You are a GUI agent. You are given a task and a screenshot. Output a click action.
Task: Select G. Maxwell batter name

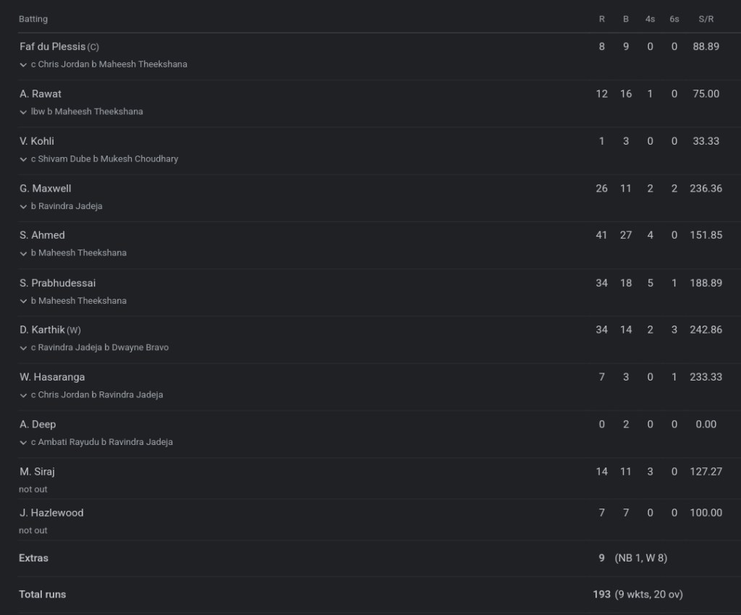tap(46, 188)
